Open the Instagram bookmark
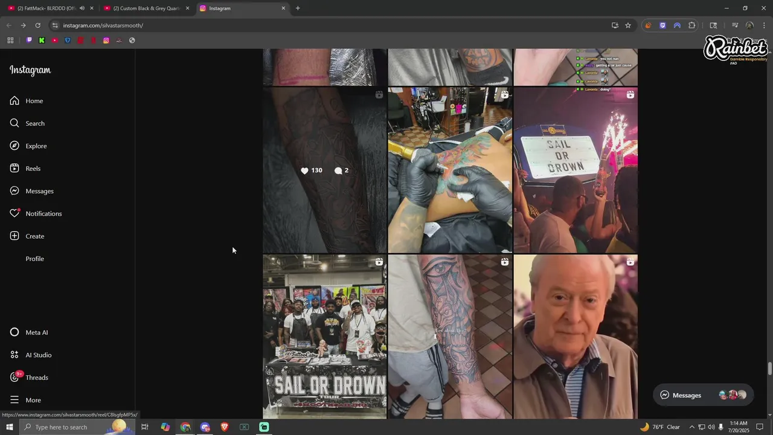 tap(106, 40)
